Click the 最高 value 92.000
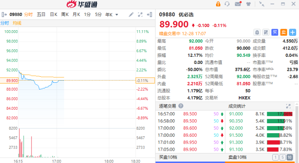 pyautogui.click(x=196, y=41)
